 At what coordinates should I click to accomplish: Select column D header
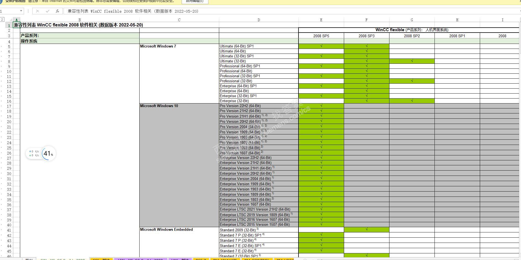259,20
